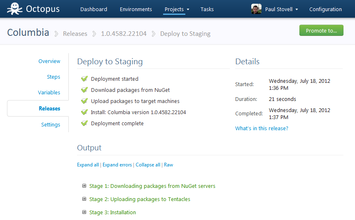Viewport: 355px width, 220px height.
Task: Click the Started time value 1:36 PM
Action: coord(278,88)
